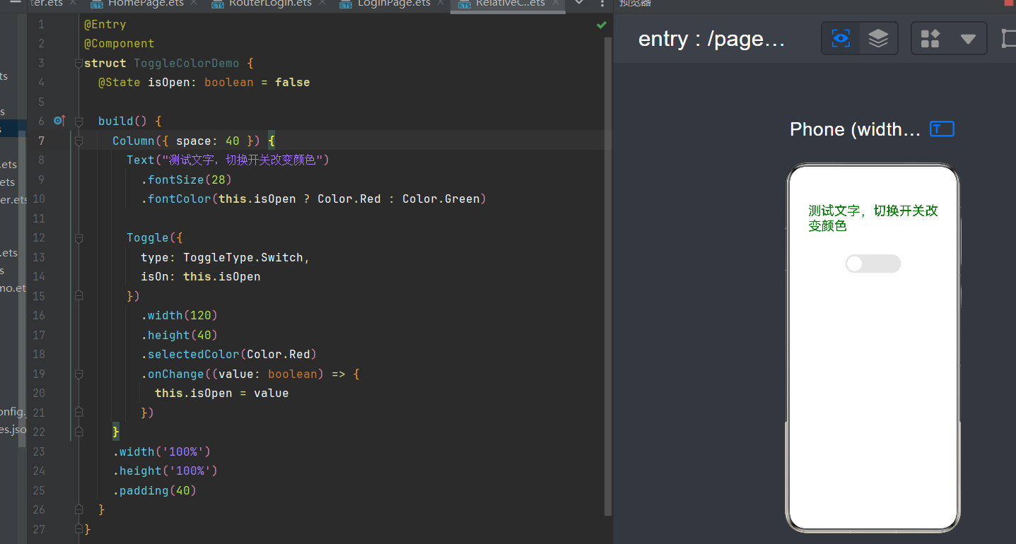The height and width of the screenshot is (544, 1016).
Task: Open the component layers view icon
Action: pos(878,38)
